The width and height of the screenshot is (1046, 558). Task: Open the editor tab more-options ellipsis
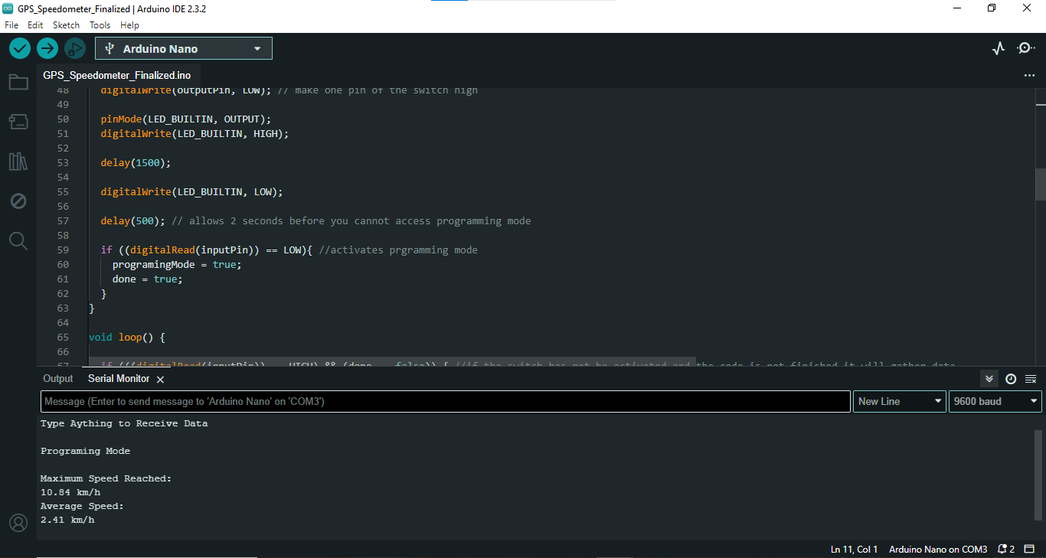click(1029, 76)
